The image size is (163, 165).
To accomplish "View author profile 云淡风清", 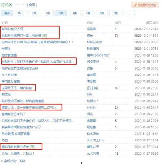I will pyautogui.click(x=93, y=153).
